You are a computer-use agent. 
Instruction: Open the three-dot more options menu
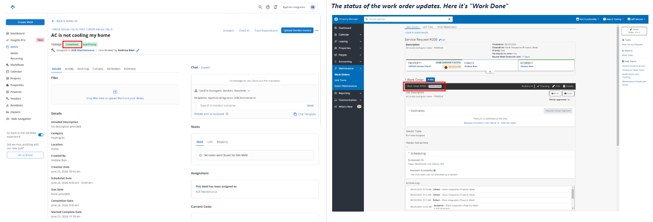pyautogui.click(x=317, y=30)
